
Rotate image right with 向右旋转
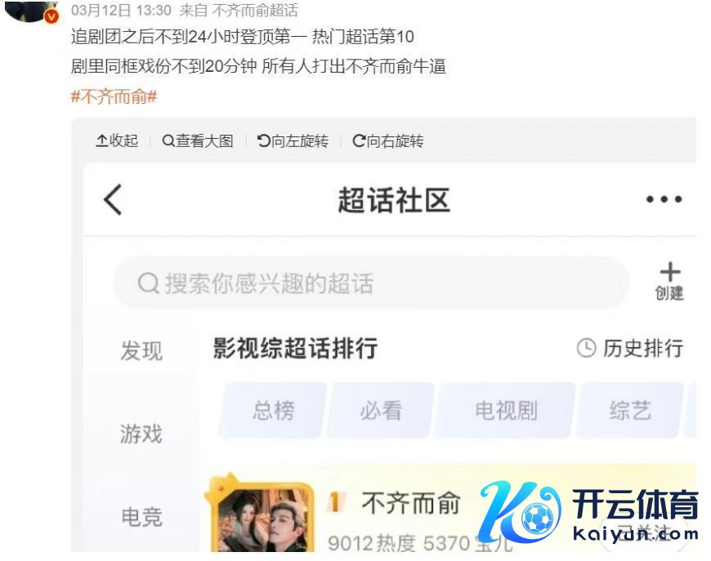tap(388, 141)
